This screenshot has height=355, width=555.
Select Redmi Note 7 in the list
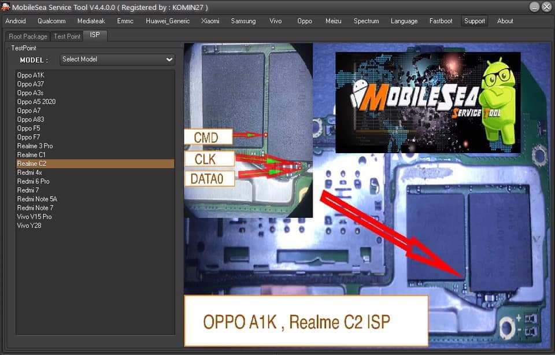click(x=95, y=208)
